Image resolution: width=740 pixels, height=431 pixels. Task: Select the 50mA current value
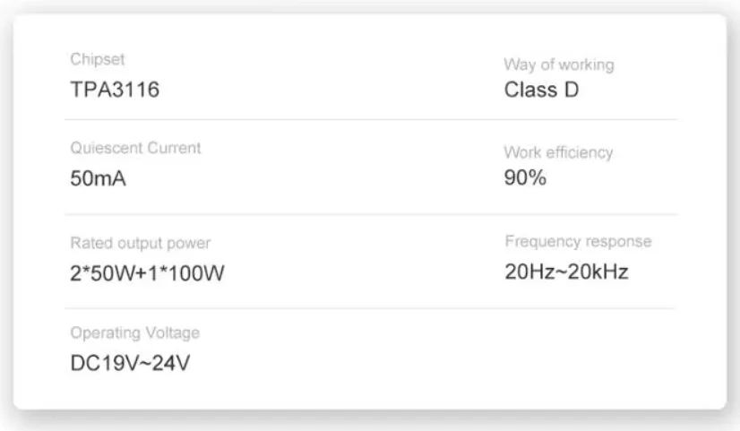coord(98,178)
